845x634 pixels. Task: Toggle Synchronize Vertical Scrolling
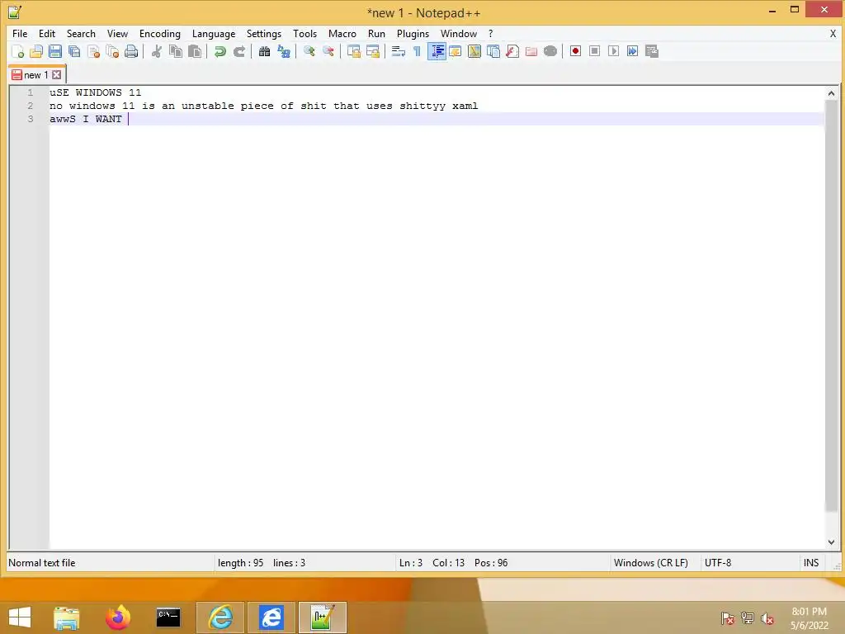[353, 51]
